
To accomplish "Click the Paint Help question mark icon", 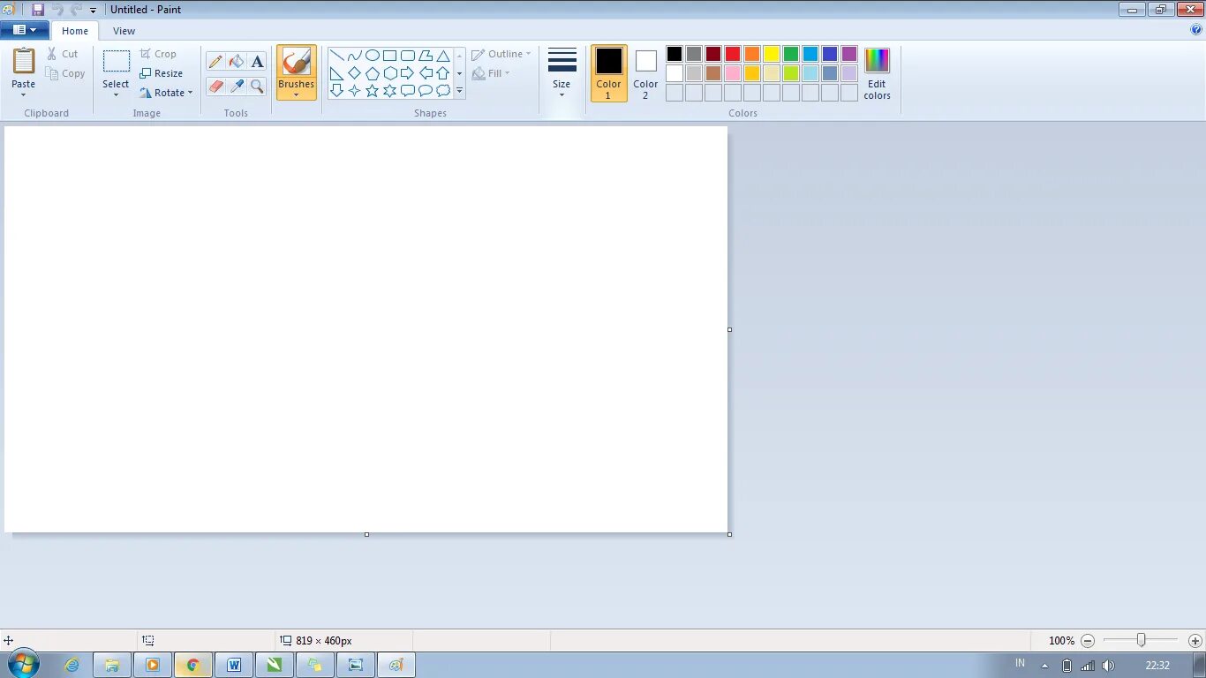I will (x=1196, y=29).
